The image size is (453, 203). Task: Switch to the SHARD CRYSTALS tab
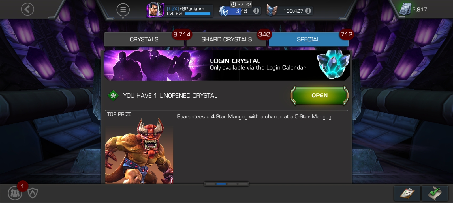coord(226,39)
